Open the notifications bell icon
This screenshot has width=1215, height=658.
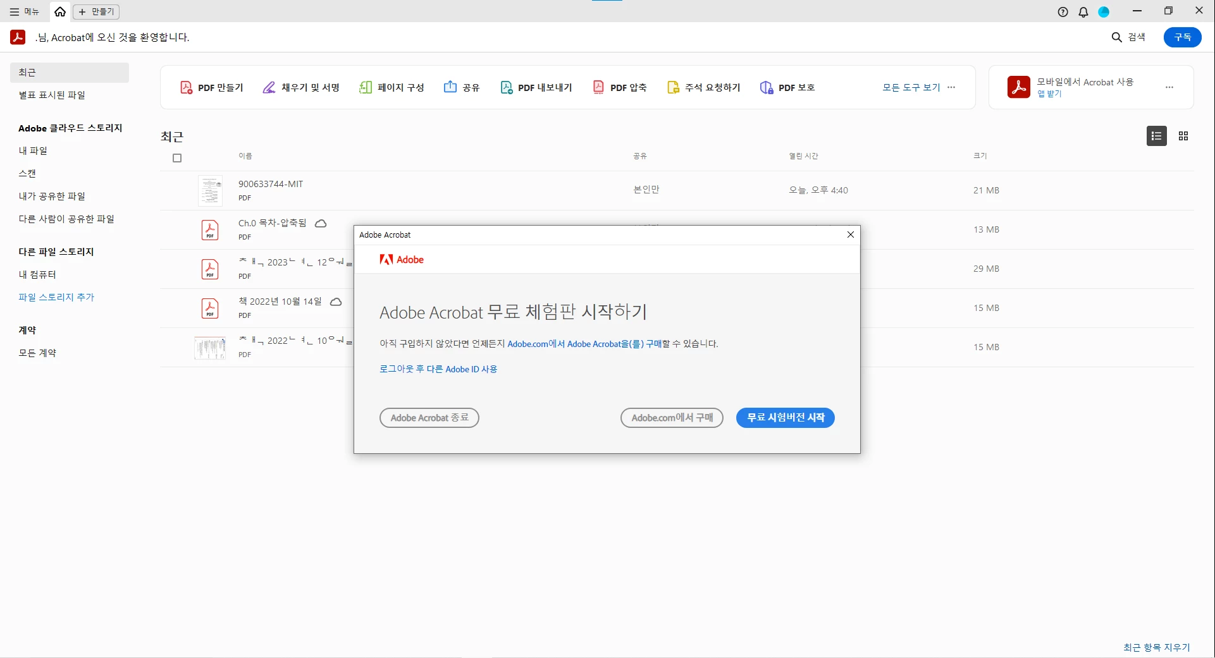tap(1083, 11)
